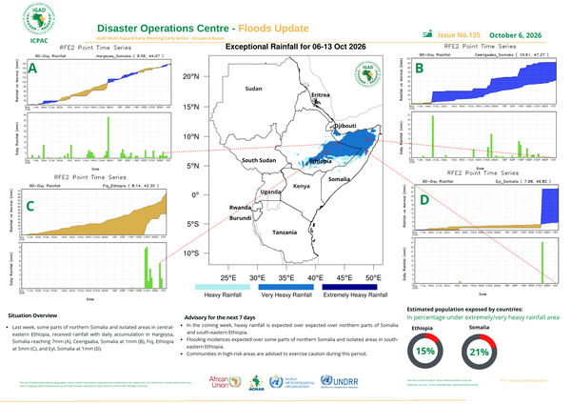Click the green letter A chart marker
The width and height of the screenshot is (571, 404).
point(32,69)
